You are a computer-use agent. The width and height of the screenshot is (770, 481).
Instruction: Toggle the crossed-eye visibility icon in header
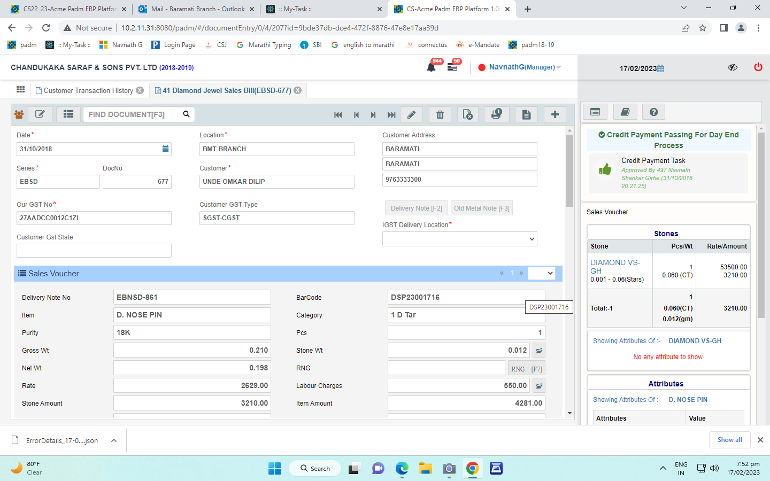coord(733,67)
